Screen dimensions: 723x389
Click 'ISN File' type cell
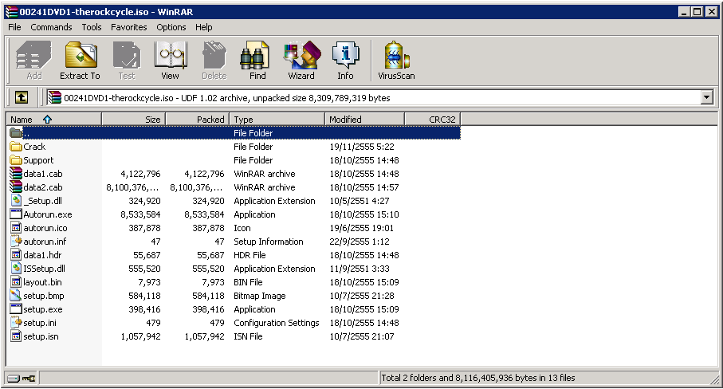[x=248, y=336]
